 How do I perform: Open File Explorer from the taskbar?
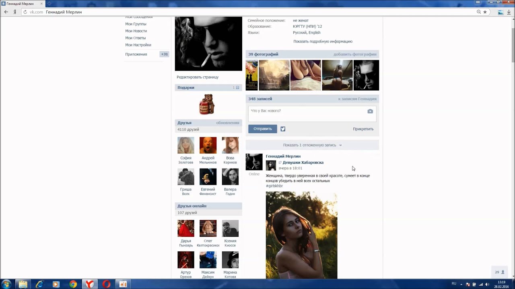pos(23,284)
